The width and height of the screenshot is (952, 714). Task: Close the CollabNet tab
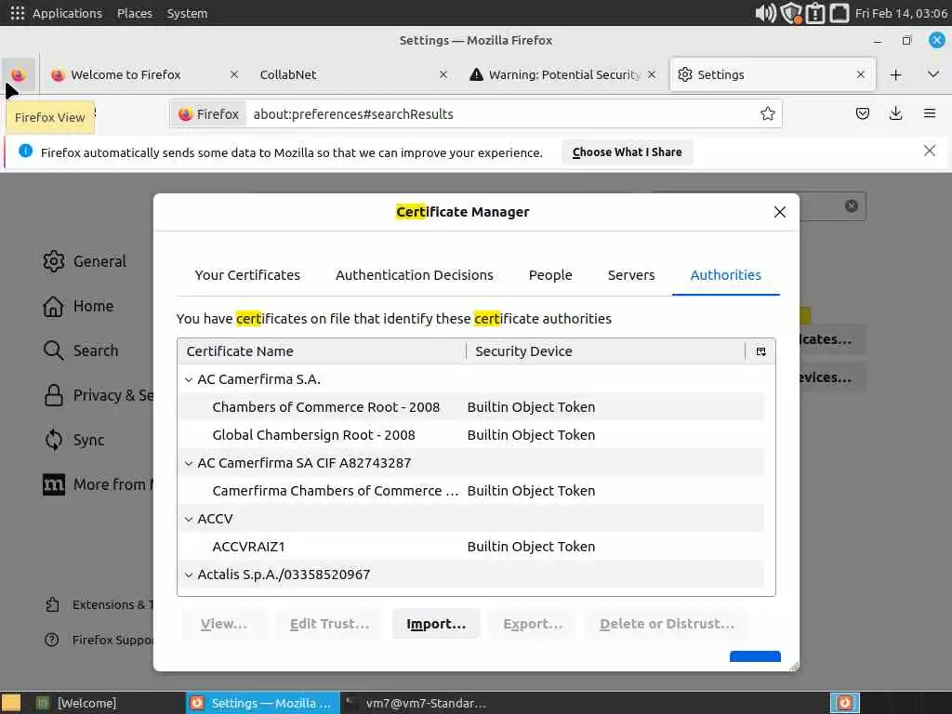443,74
